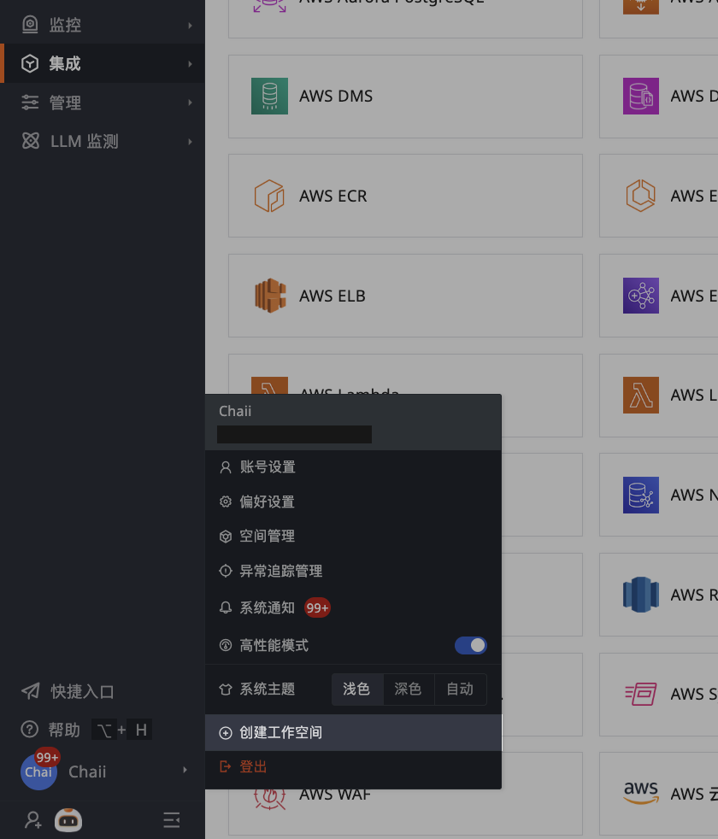Collapse sidebar using bottom collapse icon
Viewport: 718px width, 839px height.
(x=172, y=820)
